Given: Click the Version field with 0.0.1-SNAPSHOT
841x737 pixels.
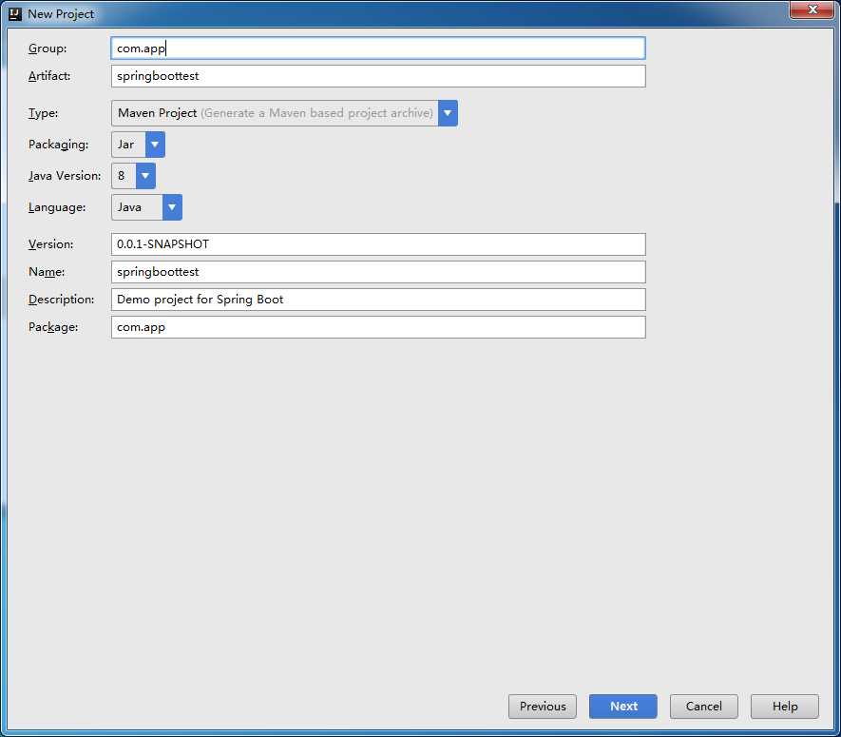Looking at the screenshot, I should (x=378, y=244).
